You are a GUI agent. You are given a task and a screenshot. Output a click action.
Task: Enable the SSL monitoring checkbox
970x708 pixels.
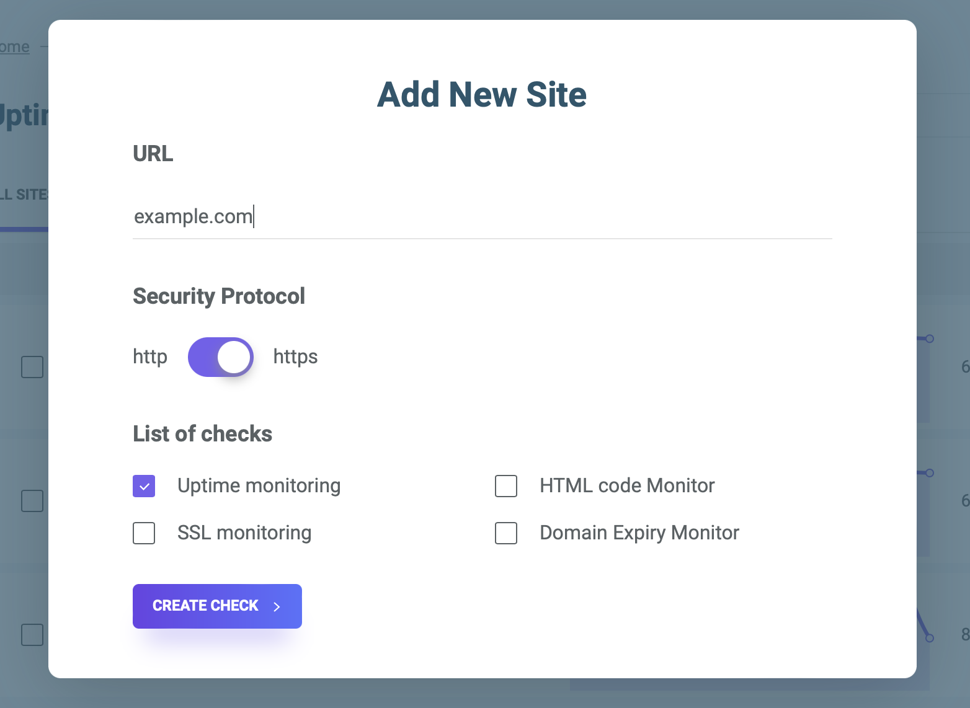[x=144, y=533]
